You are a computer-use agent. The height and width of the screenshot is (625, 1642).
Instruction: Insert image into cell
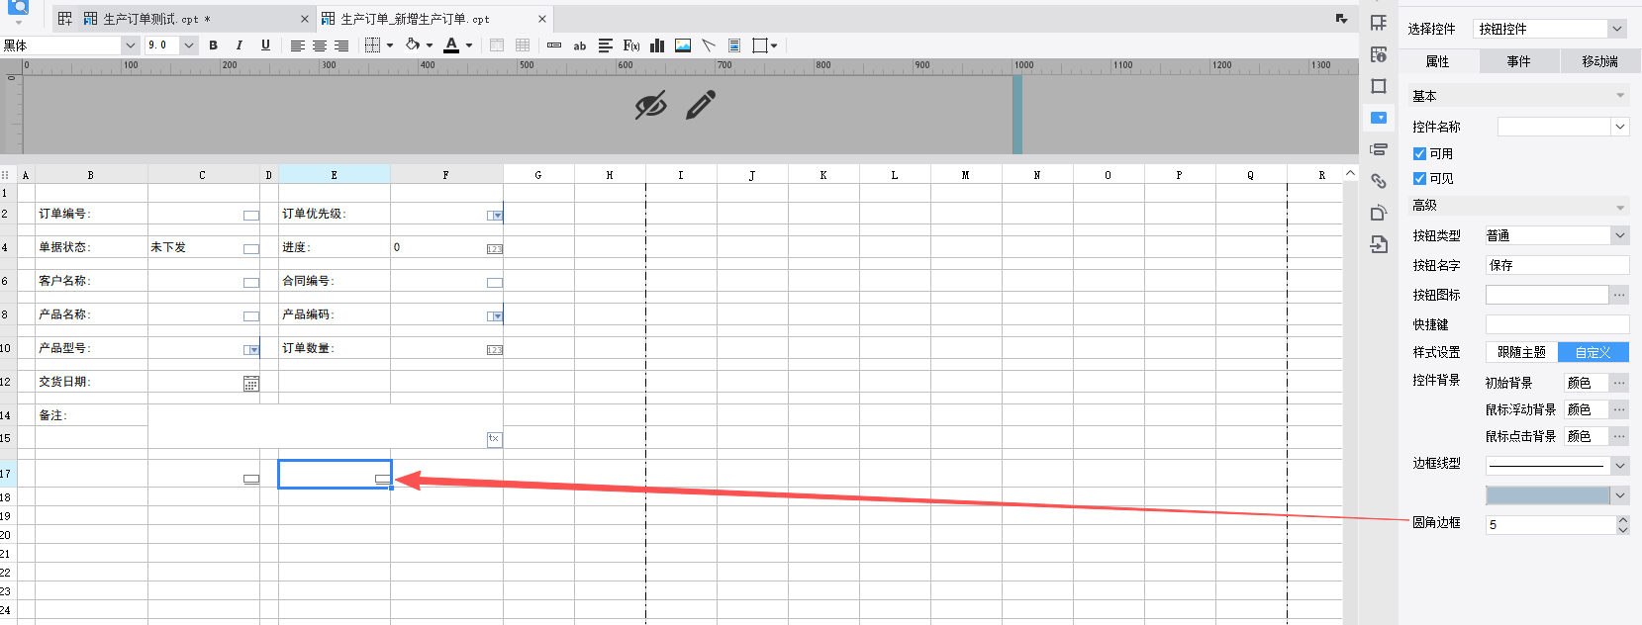pyautogui.click(x=683, y=45)
